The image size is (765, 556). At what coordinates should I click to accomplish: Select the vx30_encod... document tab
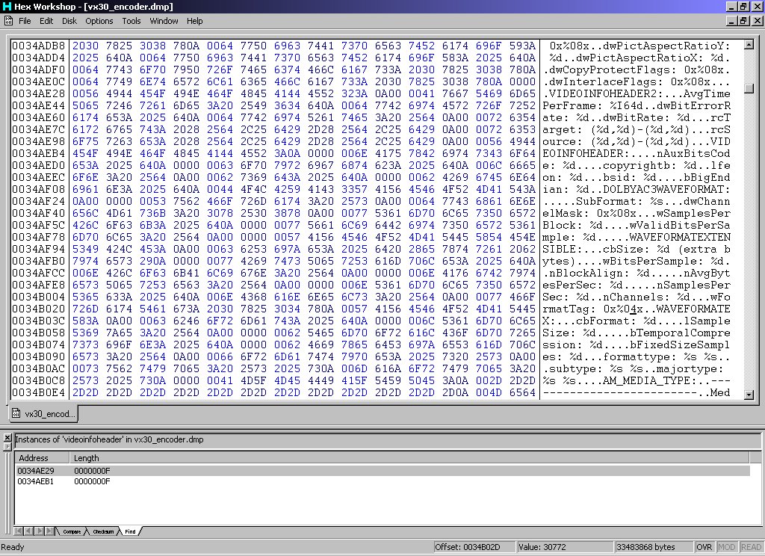pos(44,414)
